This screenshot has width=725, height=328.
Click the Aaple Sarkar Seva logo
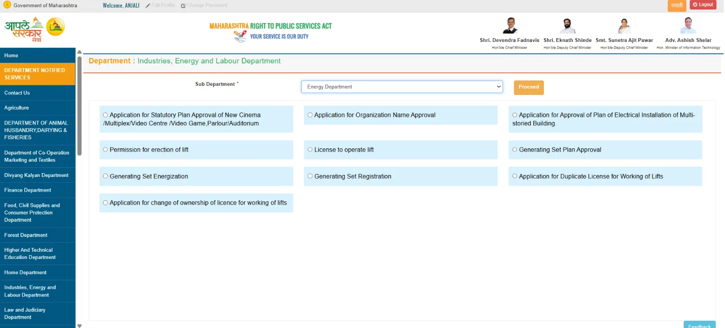pos(24,30)
